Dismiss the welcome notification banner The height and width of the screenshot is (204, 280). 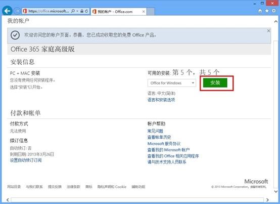(268, 31)
